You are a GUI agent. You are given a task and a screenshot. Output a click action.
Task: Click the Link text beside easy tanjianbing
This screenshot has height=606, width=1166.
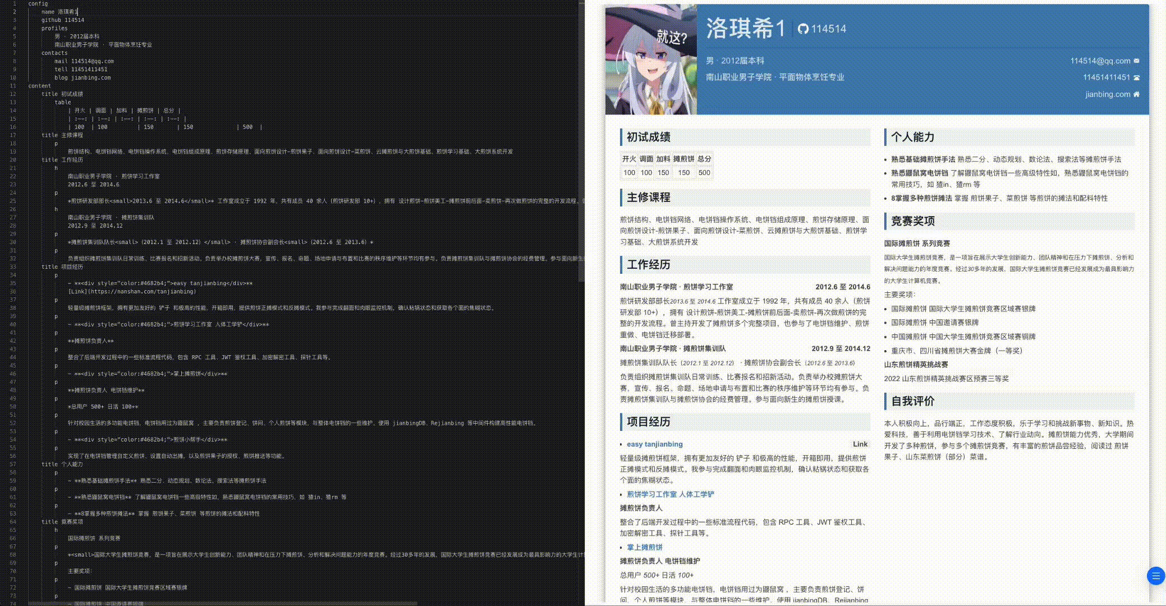pos(860,444)
